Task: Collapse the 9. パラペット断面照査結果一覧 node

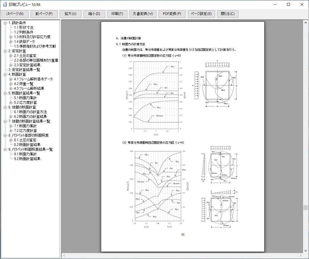Action: [x=5, y=149]
